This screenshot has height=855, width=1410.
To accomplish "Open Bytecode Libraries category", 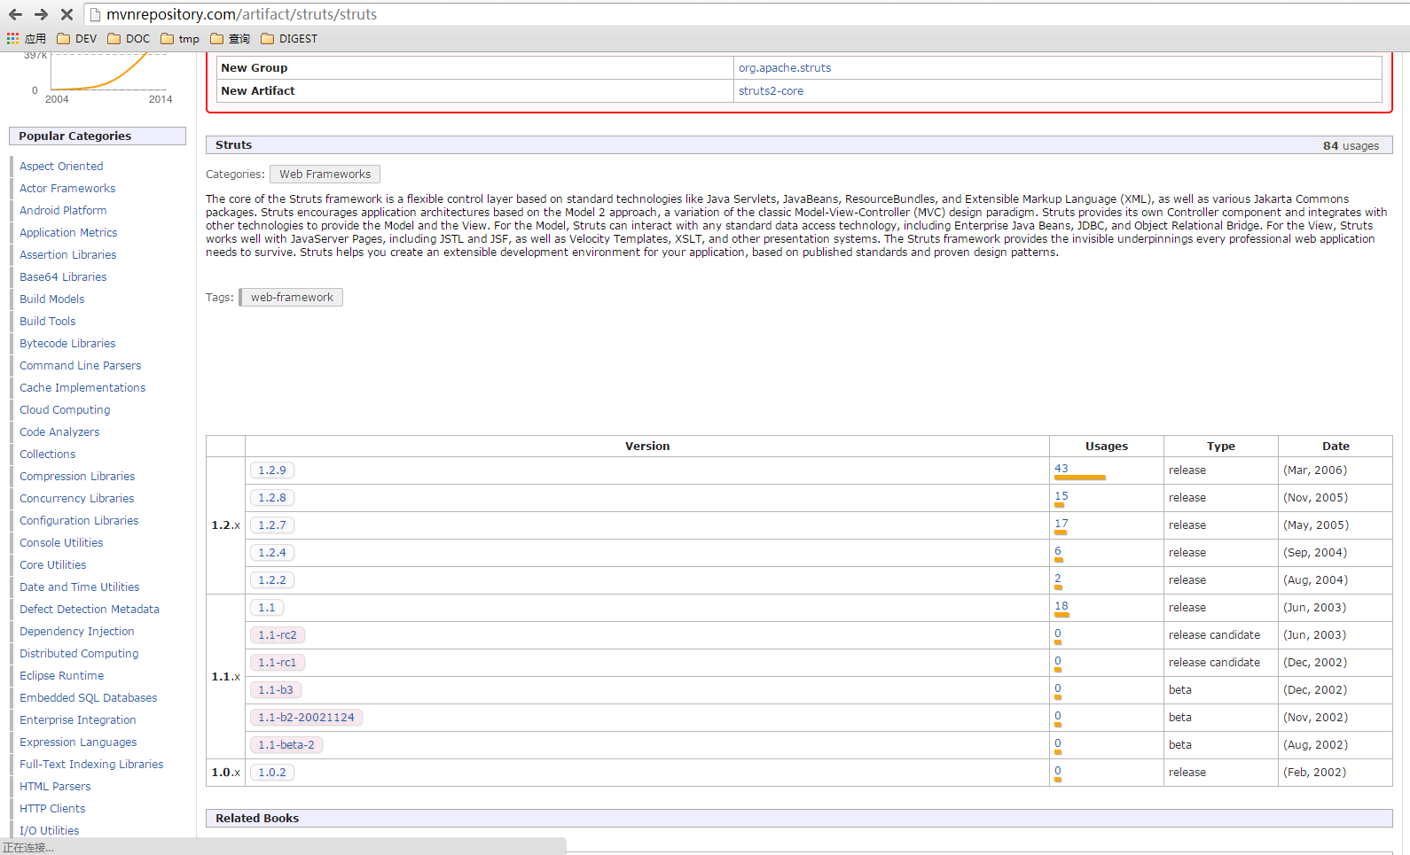I will (67, 344).
